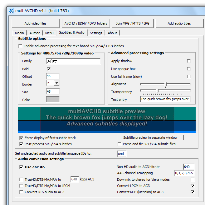This screenshot has width=205, height=205.
Task: Uncheck Convert LPCM to AC3
Action: [x=193, y=186]
